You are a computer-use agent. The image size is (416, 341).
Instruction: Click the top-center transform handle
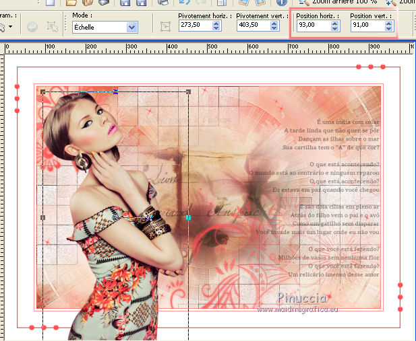point(115,92)
